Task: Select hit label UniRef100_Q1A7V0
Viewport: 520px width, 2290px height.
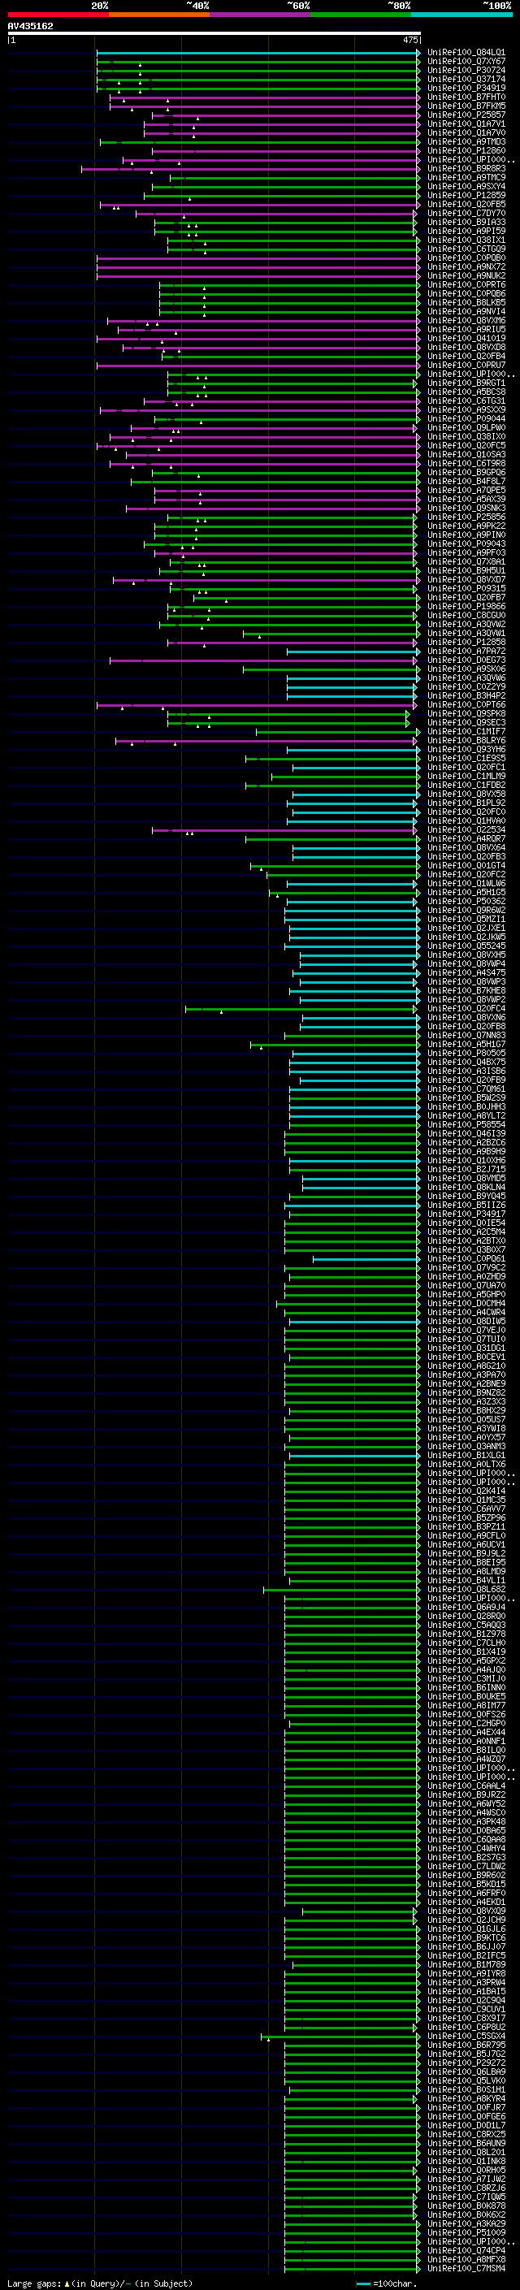Action: [x=466, y=132]
